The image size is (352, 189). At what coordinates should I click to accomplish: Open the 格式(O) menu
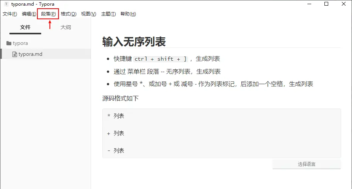point(68,14)
